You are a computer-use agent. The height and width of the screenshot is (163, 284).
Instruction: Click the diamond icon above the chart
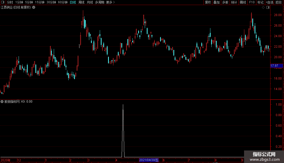(x=263, y=8)
